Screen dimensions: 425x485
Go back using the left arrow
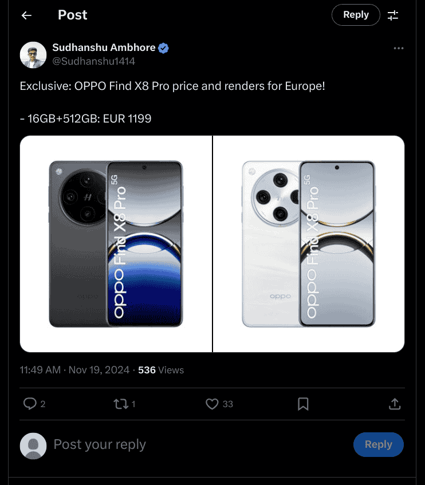26,15
